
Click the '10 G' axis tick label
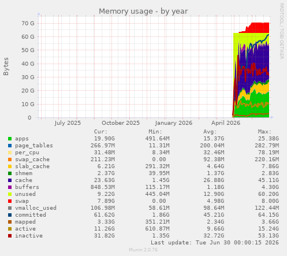(28, 104)
